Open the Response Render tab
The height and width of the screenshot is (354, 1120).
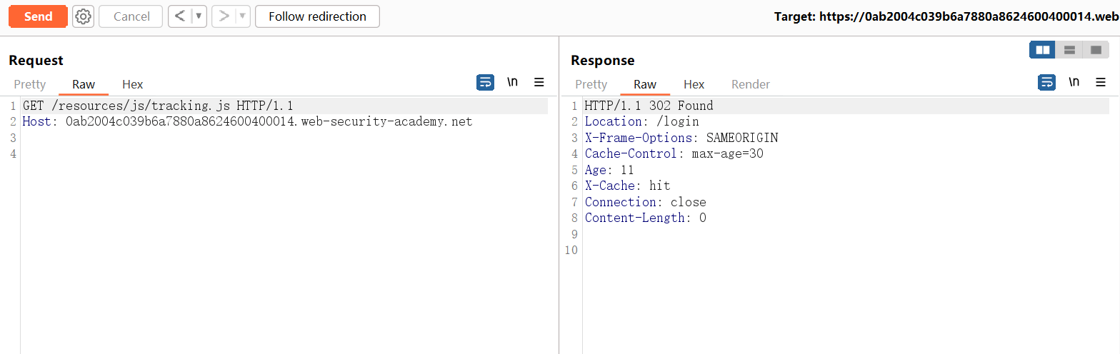[751, 84]
